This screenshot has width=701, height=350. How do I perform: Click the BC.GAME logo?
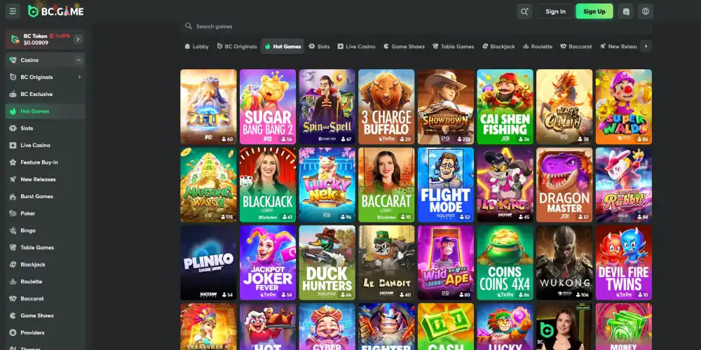click(x=56, y=11)
